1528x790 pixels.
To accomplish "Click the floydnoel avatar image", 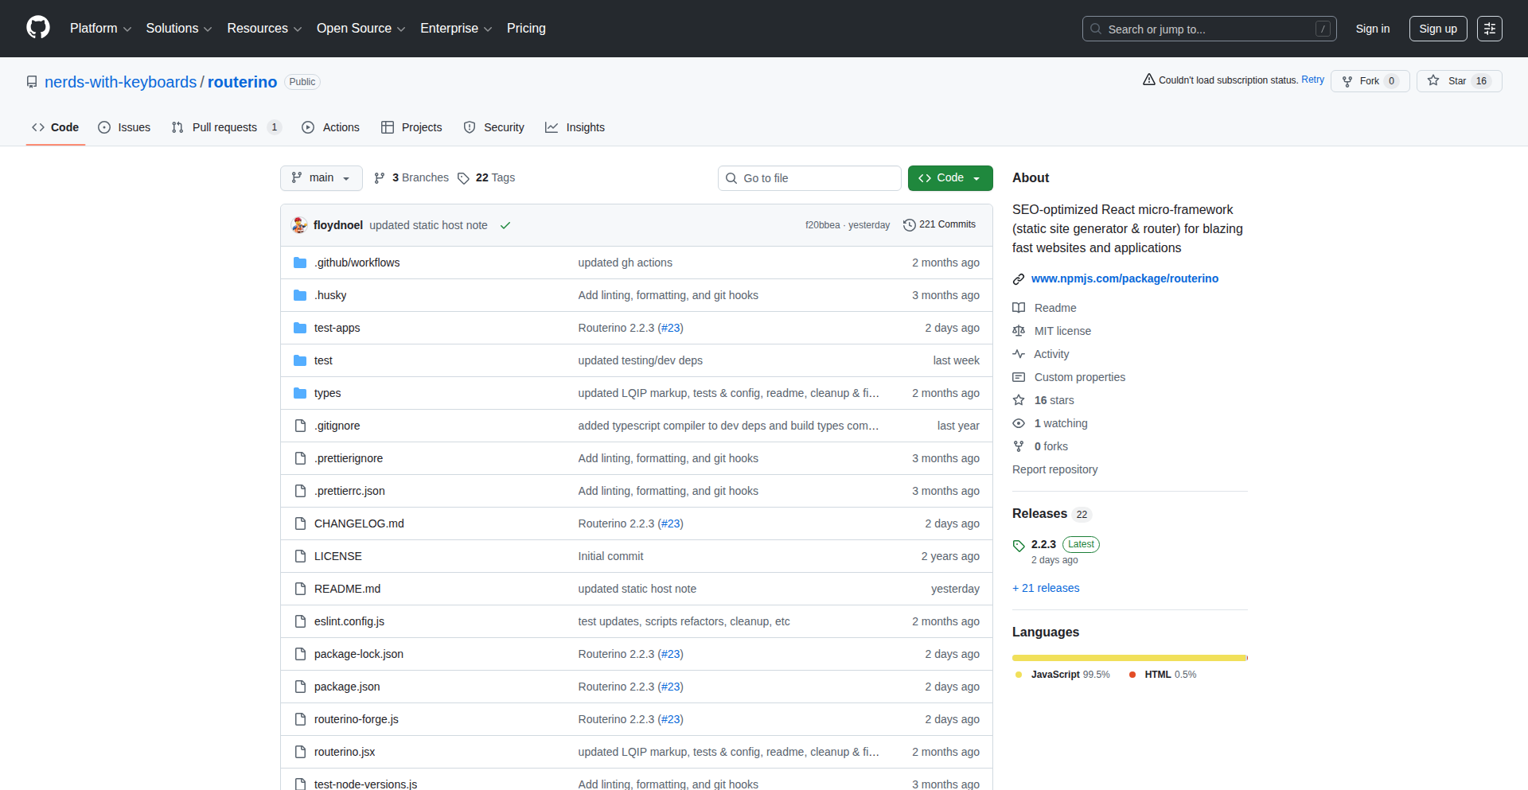I will tap(300, 225).
